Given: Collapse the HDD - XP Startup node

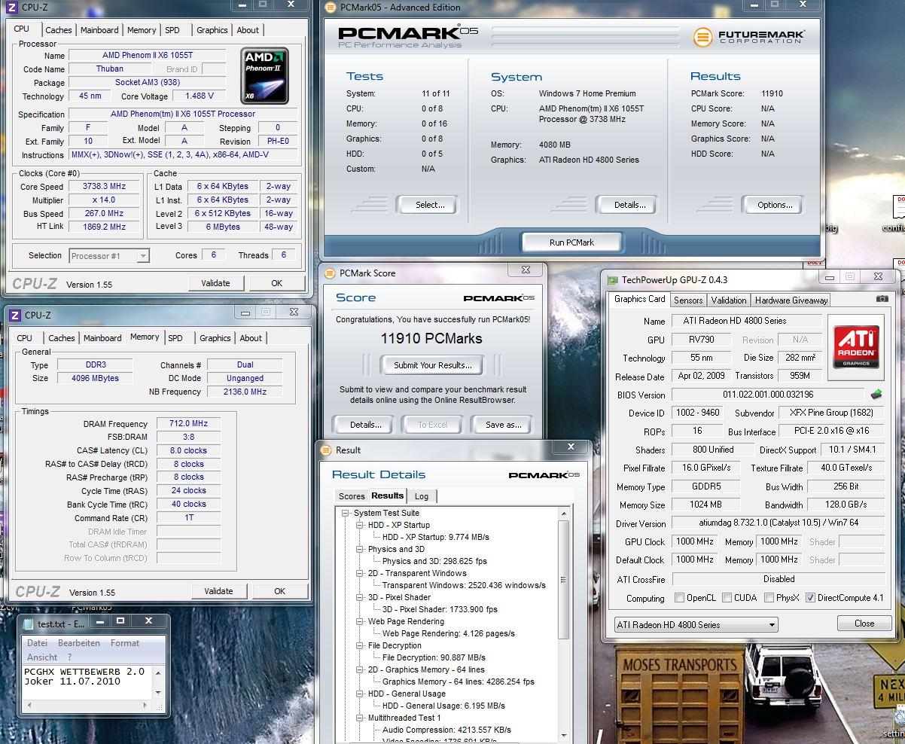Looking at the screenshot, I should point(360,526).
